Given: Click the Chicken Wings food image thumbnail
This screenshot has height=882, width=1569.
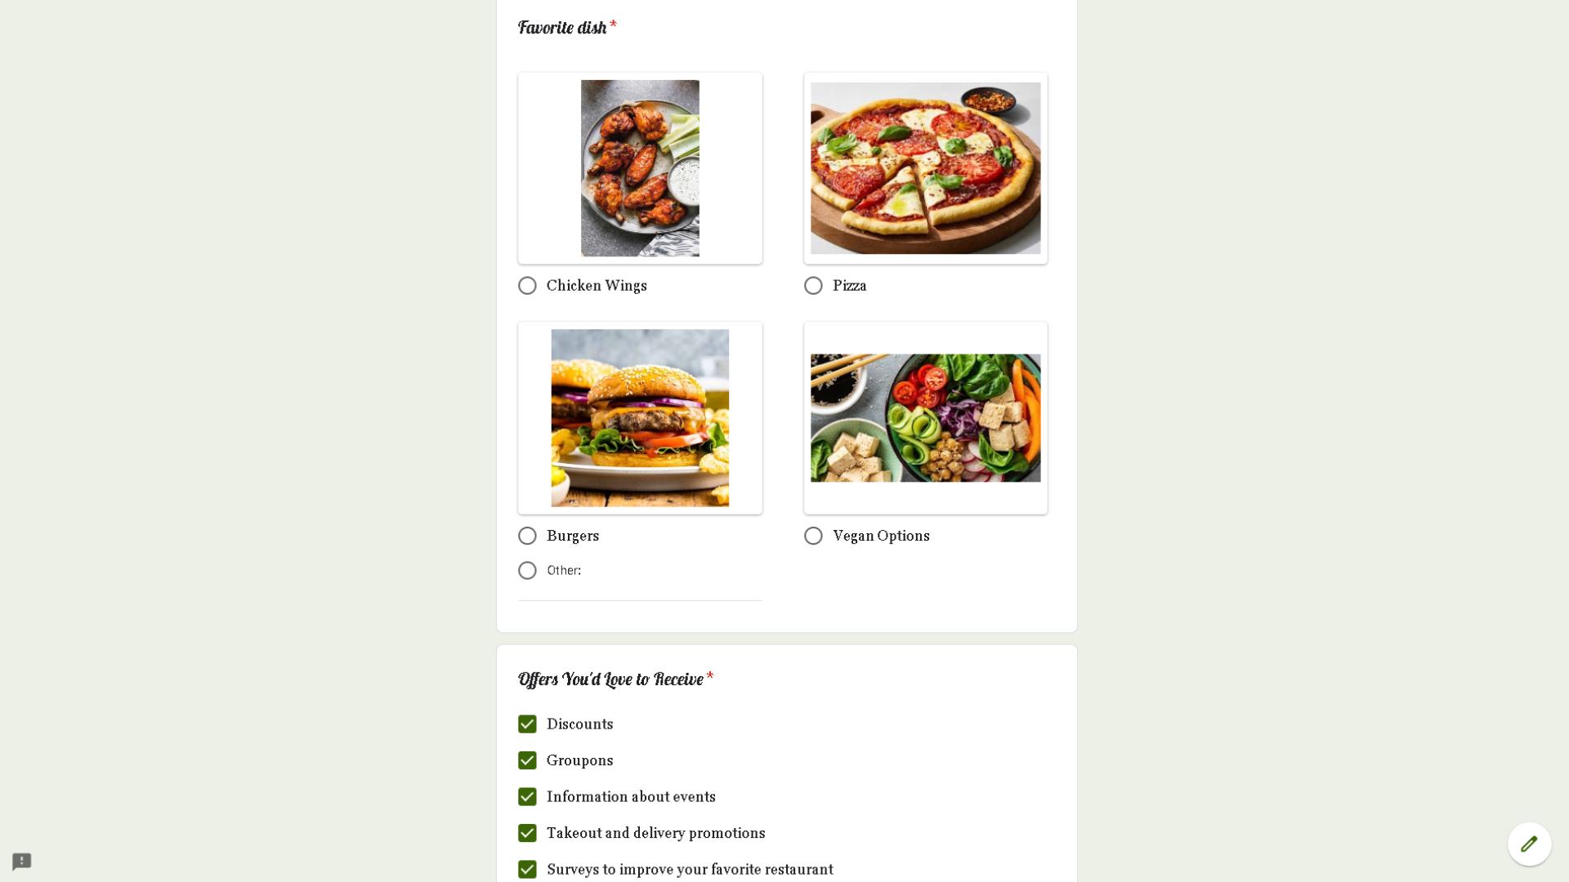Looking at the screenshot, I should click(639, 167).
